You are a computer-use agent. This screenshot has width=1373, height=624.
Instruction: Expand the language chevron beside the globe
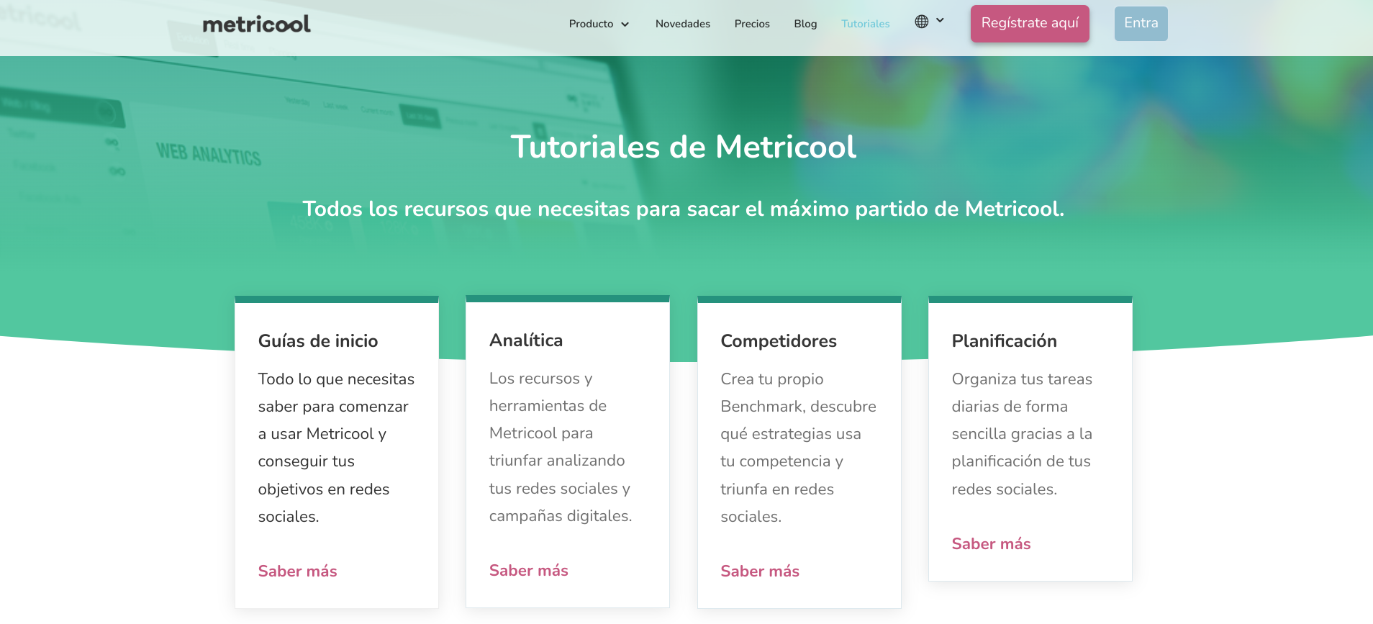tap(940, 21)
